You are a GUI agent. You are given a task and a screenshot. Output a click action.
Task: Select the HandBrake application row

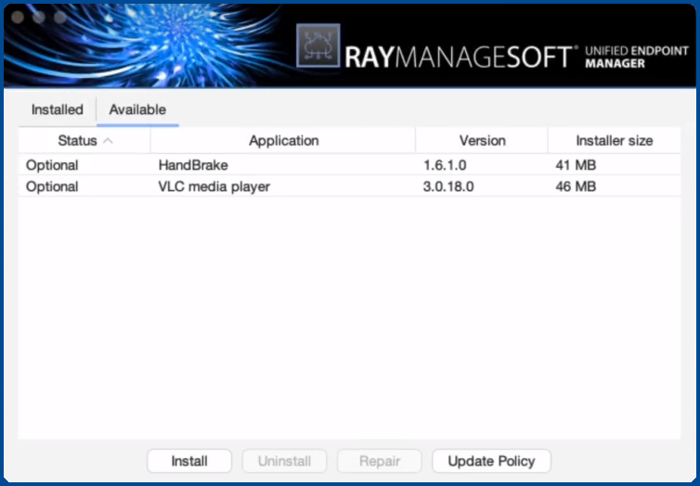[x=350, y=165]
